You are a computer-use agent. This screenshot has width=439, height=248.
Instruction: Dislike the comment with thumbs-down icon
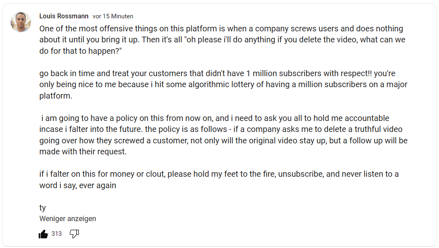[74, 234]
